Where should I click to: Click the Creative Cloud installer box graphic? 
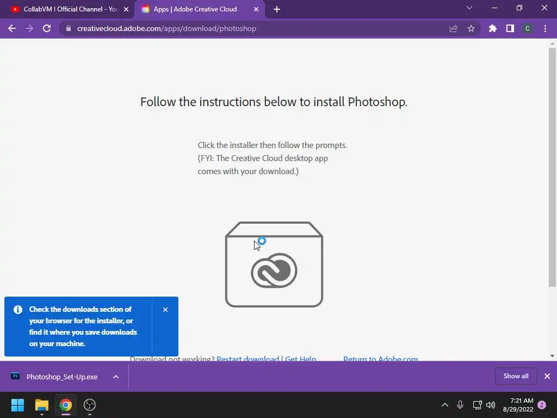[x=274, y=265]
